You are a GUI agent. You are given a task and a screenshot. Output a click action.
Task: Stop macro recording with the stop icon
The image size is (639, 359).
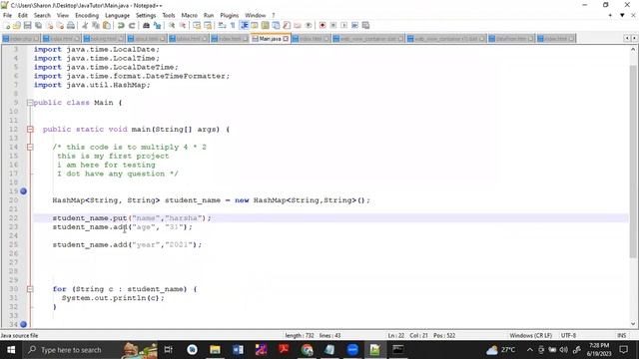point(333,26)
